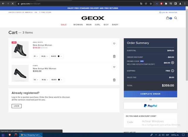The image size is (188, 137).
Task: Open LOG IN / REGISTER link
Action: pos(168,12)
